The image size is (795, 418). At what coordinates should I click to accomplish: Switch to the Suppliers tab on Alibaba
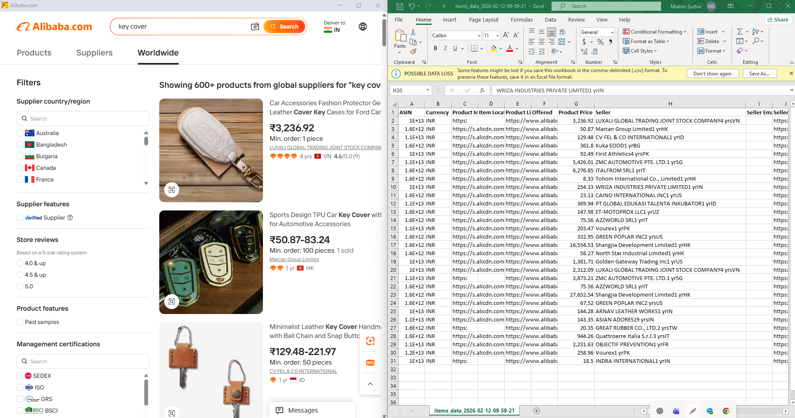pos(94,53)
